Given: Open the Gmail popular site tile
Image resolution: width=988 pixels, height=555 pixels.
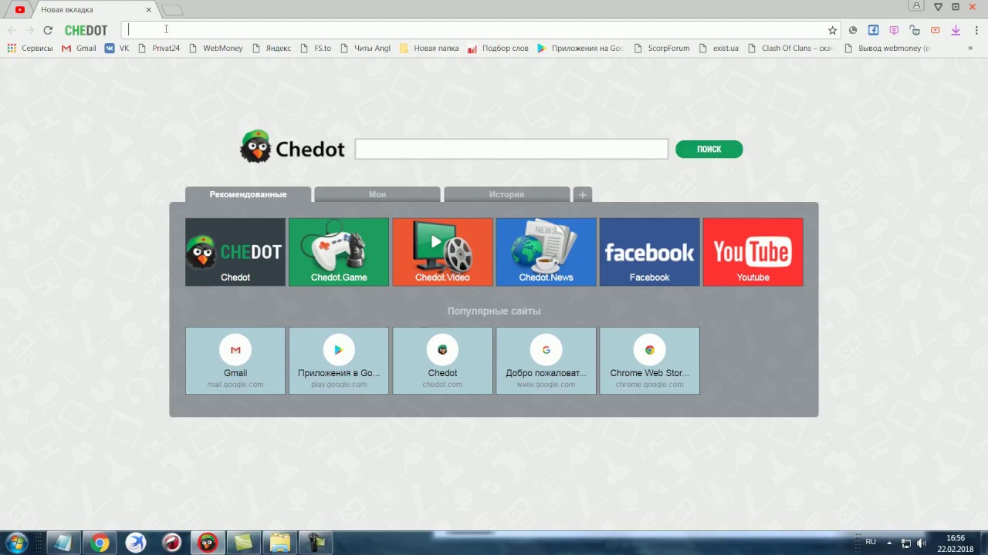Looking at the screenshot, I should 235,361.
